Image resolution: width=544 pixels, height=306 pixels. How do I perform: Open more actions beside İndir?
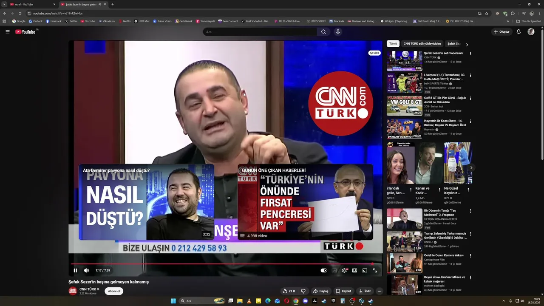(x=379, y=291)
